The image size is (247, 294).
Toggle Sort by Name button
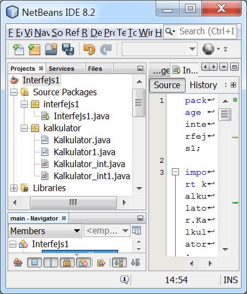pyautogui.click(x=119, y=262)
